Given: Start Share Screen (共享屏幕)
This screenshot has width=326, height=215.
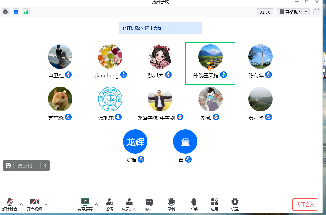Looking at the screenshot, I should (x=85, y=204).
